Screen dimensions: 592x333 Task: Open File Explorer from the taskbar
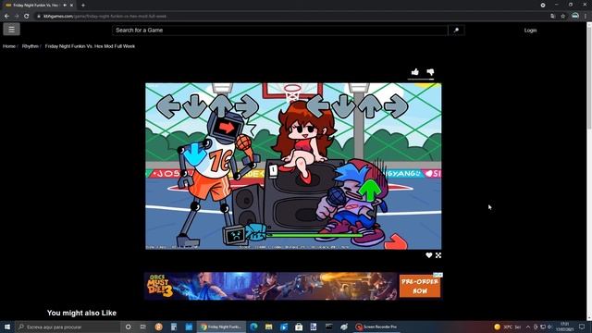pyautogui.click(x=269, y=327)
